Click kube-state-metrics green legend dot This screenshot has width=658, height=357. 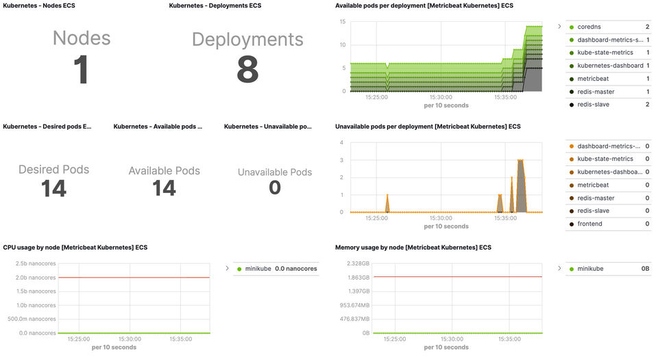[571, 53]
